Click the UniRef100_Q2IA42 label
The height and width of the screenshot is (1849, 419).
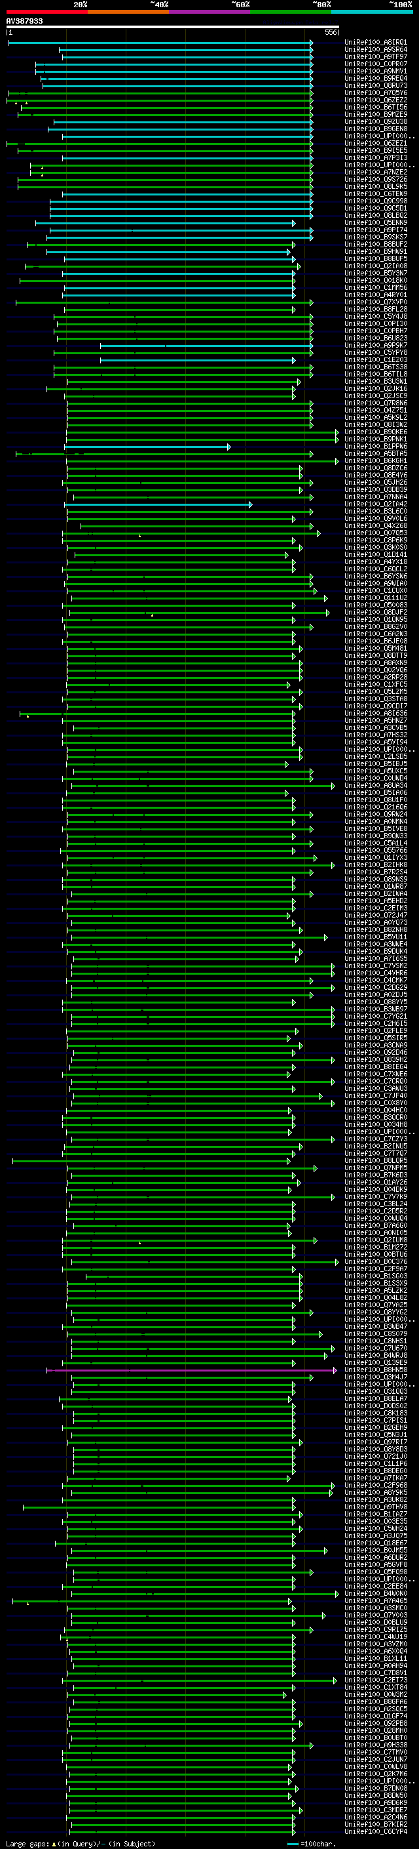(x=375, y=504)
